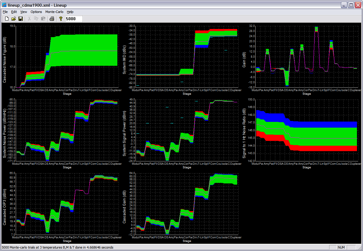Click the Cascaded OIP3 graph
This screenshot has width=363, height=251.
(67, 204)
